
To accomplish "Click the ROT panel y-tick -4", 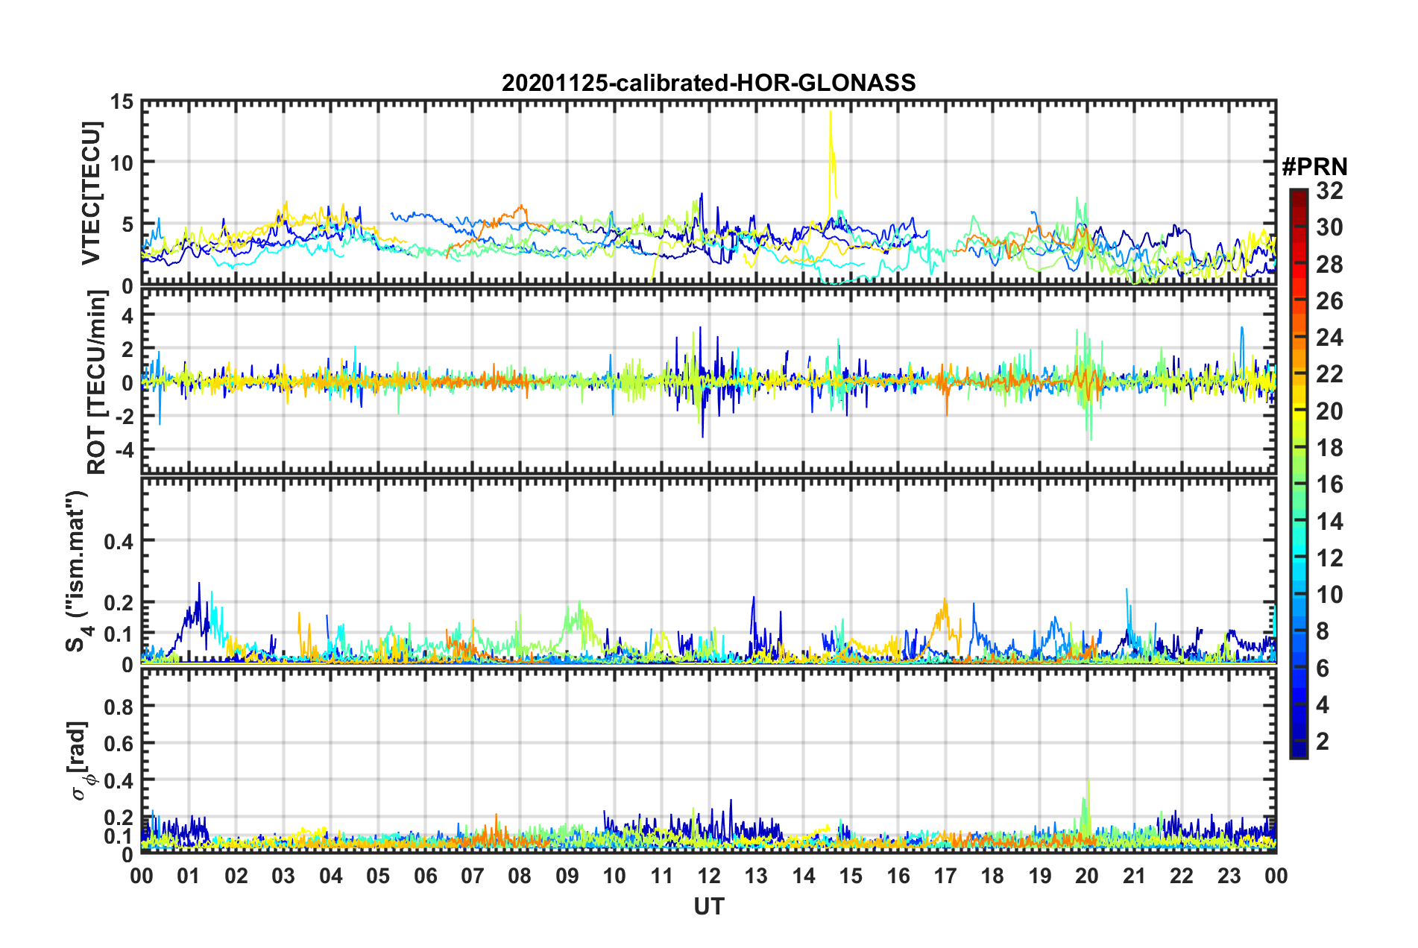I will (125, 450).
